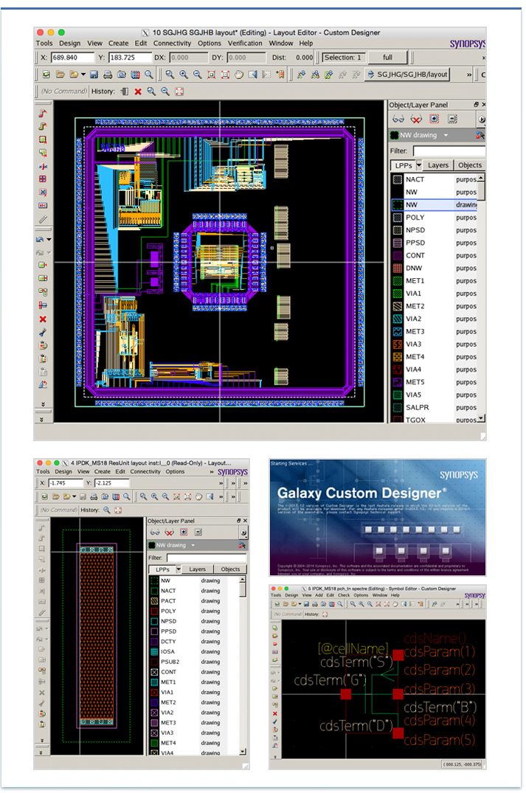Select the DNW color swatch in the SGJHG layer list
Image resolution: width=526 pixels, height=793 pixels.
coord(398,268)
